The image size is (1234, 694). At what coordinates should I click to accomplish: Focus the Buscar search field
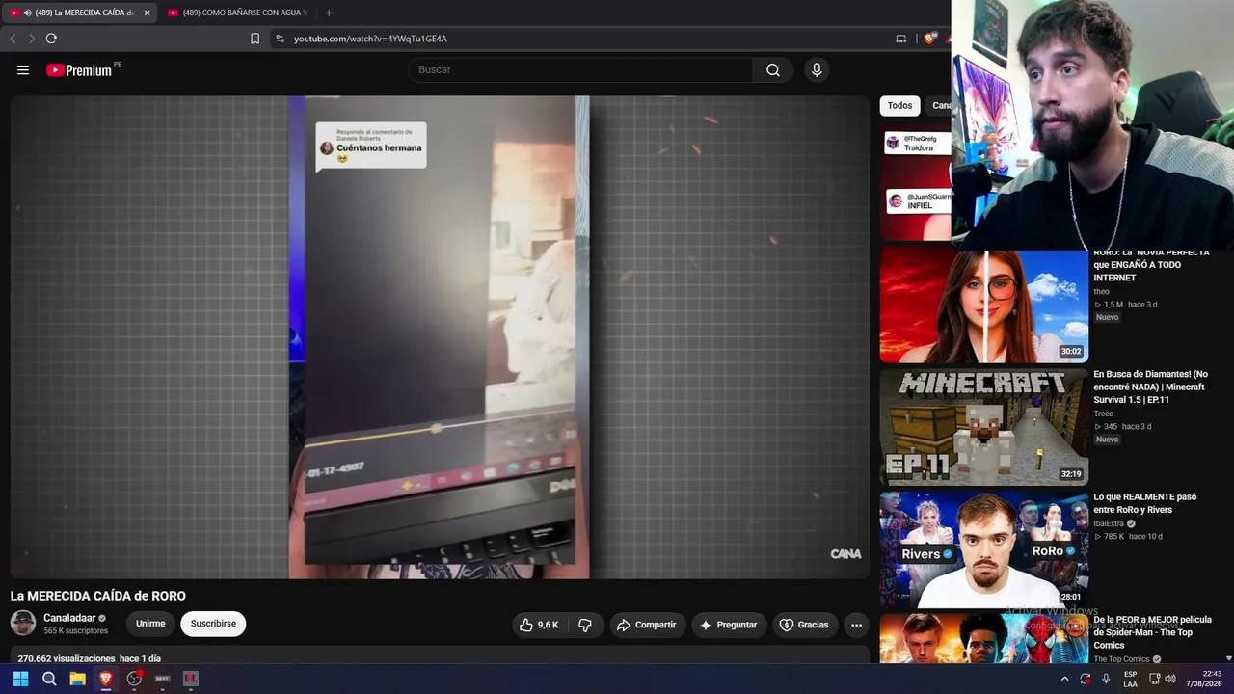point(580,70)
